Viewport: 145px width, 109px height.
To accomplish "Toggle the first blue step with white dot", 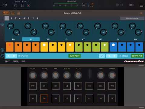I will point(113,47).
